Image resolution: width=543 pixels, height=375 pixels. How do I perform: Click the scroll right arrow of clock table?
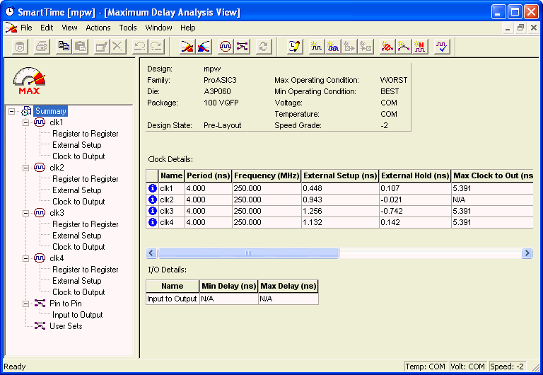(527, 253)
